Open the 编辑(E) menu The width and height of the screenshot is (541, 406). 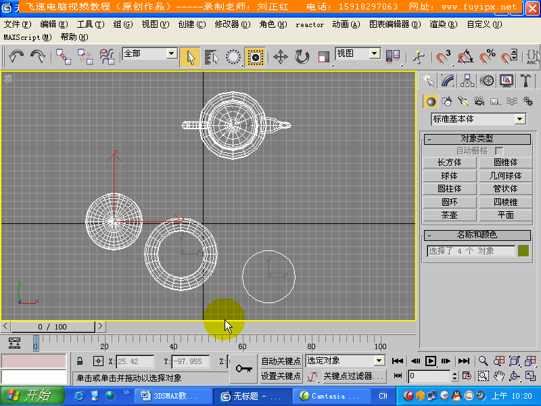point(54,24)
